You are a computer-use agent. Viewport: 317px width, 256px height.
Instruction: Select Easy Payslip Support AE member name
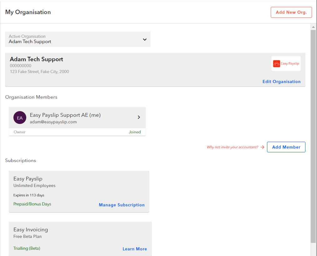click(x=65, y=115)
